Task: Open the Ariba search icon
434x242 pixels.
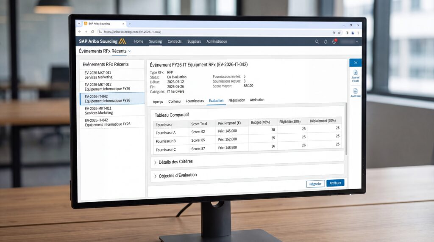Action: click(x=317, y=41)
